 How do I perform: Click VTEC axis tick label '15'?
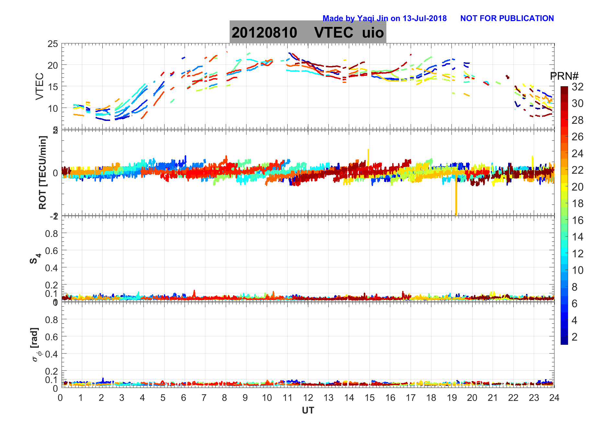(53, 87)
